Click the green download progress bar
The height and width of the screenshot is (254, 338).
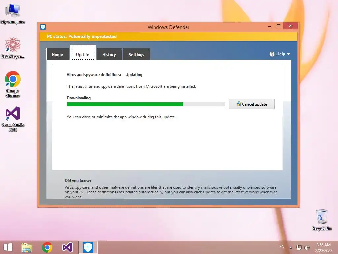click(146, 104)
